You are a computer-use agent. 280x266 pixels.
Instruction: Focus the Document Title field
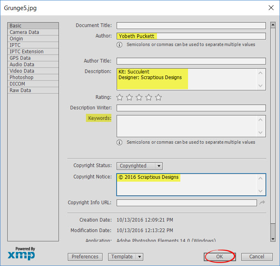(x=191, y=26)
